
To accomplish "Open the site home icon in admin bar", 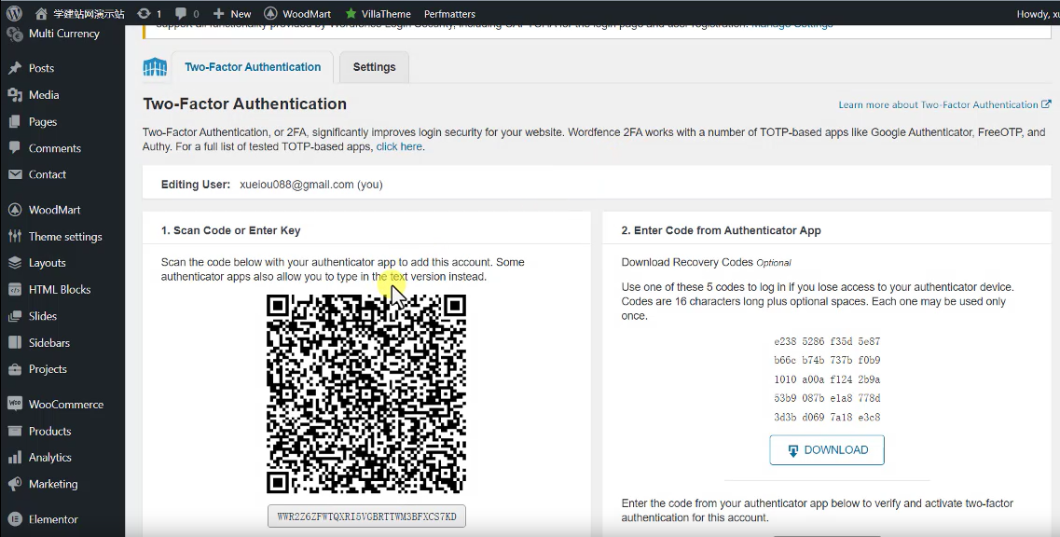I will 41,14.
